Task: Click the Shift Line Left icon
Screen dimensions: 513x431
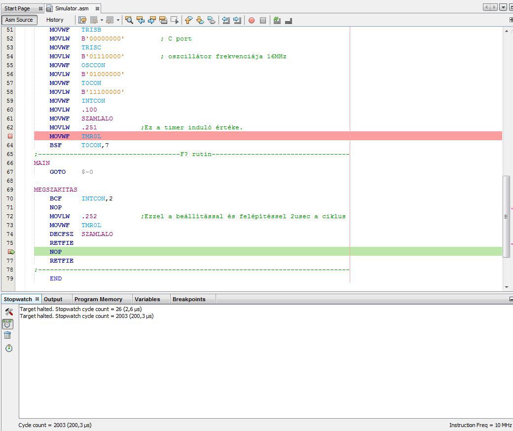Action: (226, 20)
